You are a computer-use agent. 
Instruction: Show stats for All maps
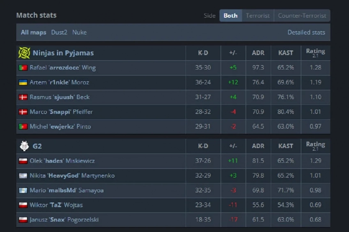click(33, 32)
